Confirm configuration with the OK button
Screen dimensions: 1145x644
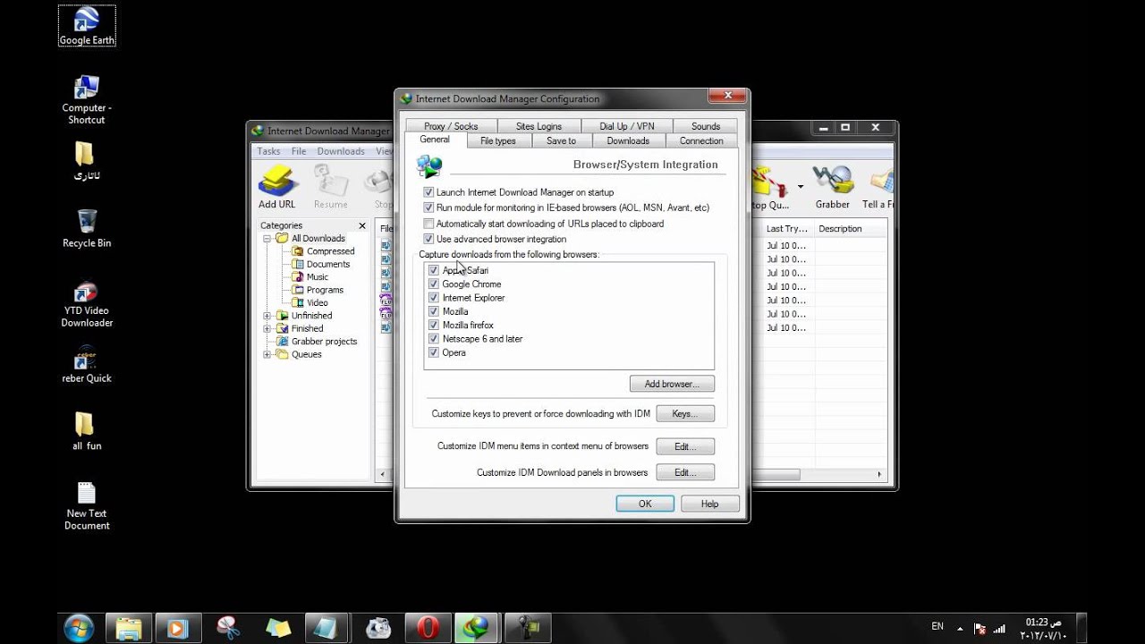[x=645, y=504]
